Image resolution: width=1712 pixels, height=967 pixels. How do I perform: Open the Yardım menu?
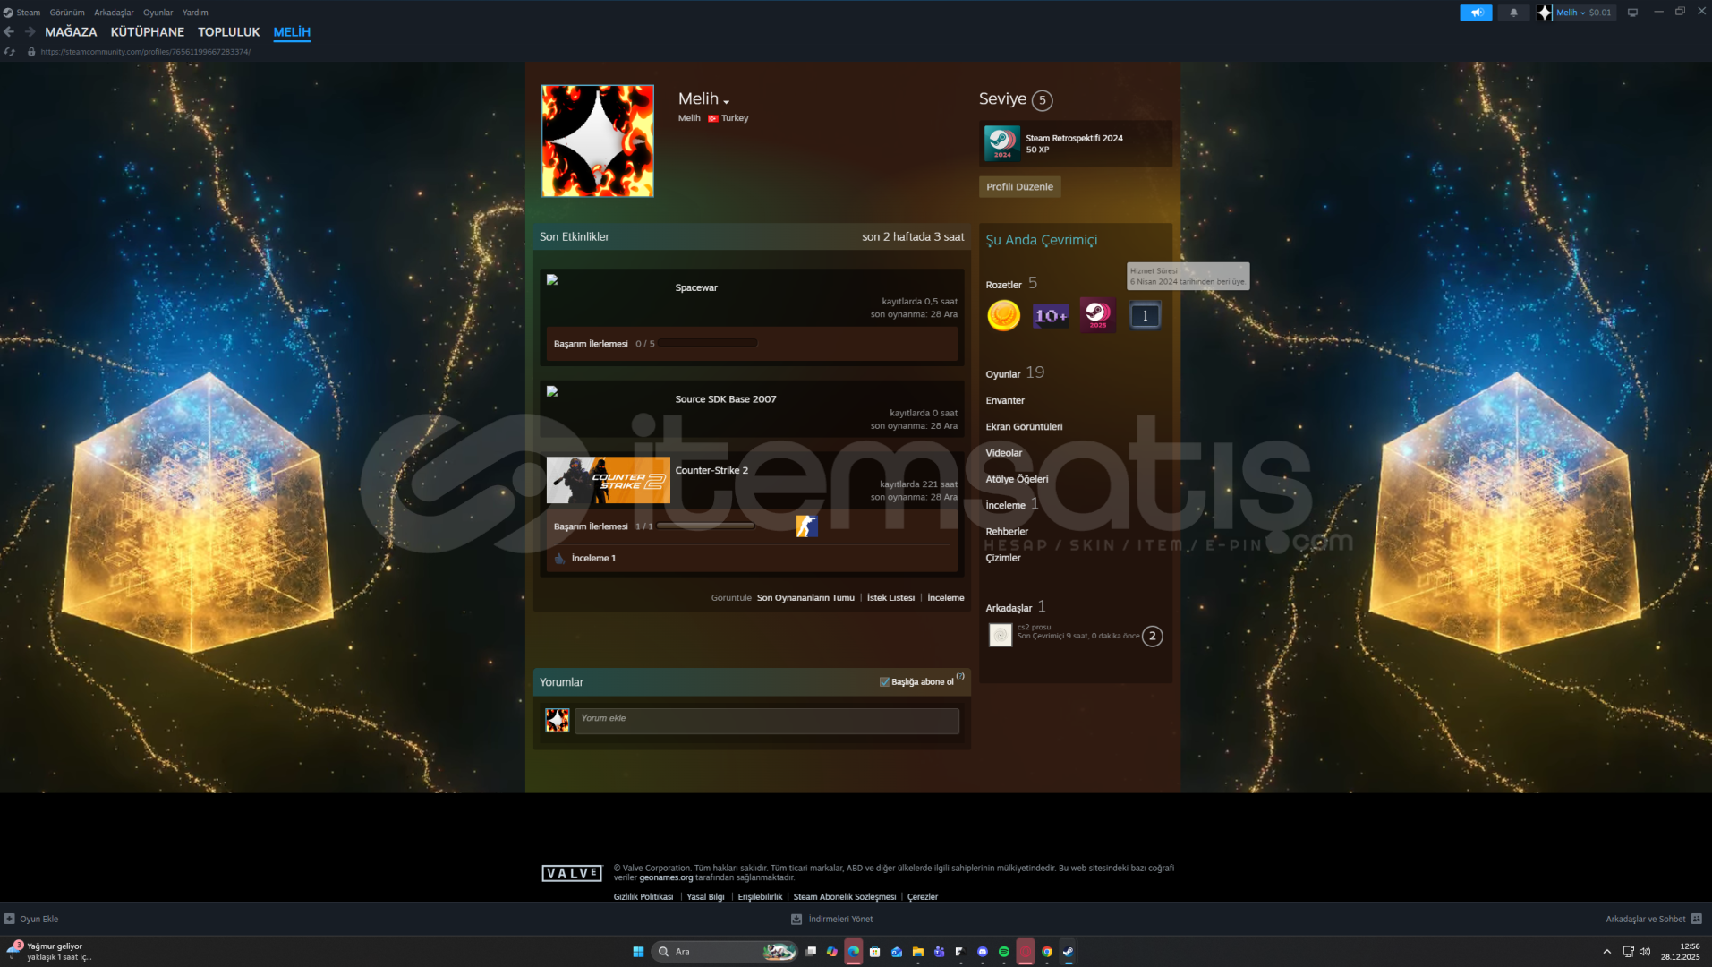(x=195, y=13)
